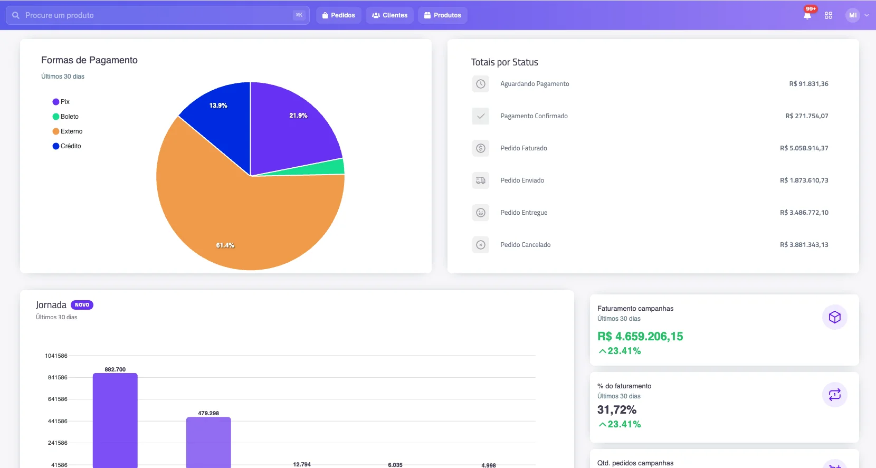Open the Clientes menu
The image size is (876, 468).
click(389, 15)
